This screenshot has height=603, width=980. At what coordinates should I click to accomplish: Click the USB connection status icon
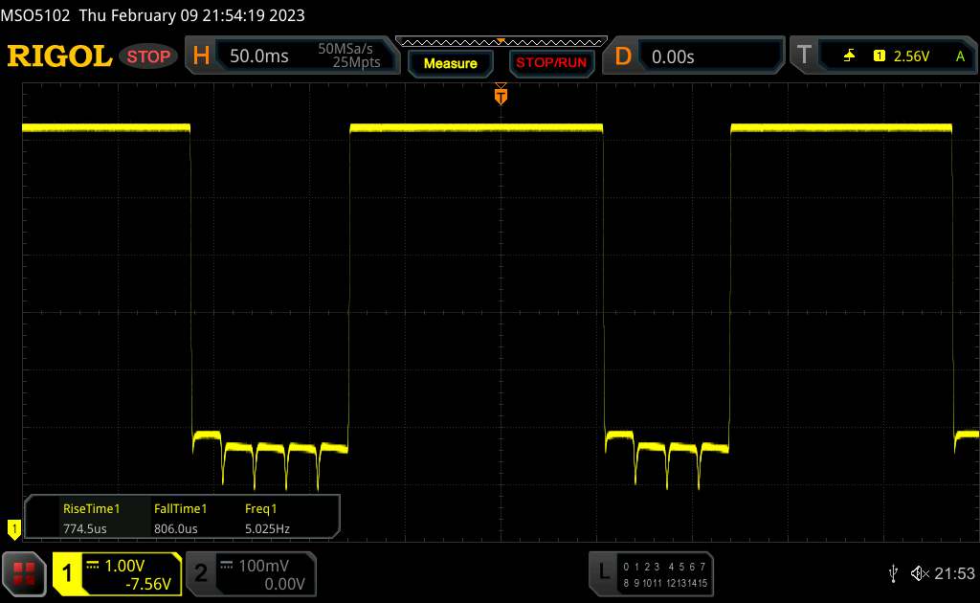tap(893, 572)
